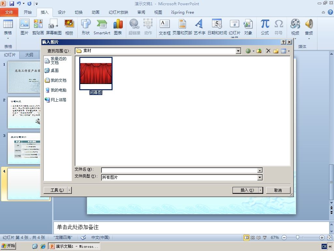The width and height of the screenshot is (334, 251).
Task: Select slide 1 thumbnail
Action: pos(24,77)
